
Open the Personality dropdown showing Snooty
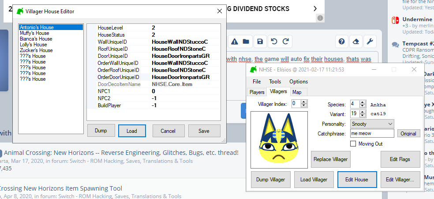[x=372, y=124]
